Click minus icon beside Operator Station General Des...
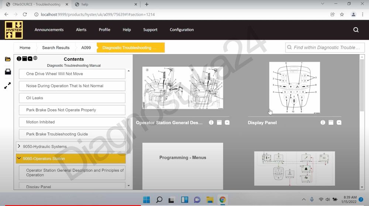Screen dimensions: 369x206 point(227,122)
